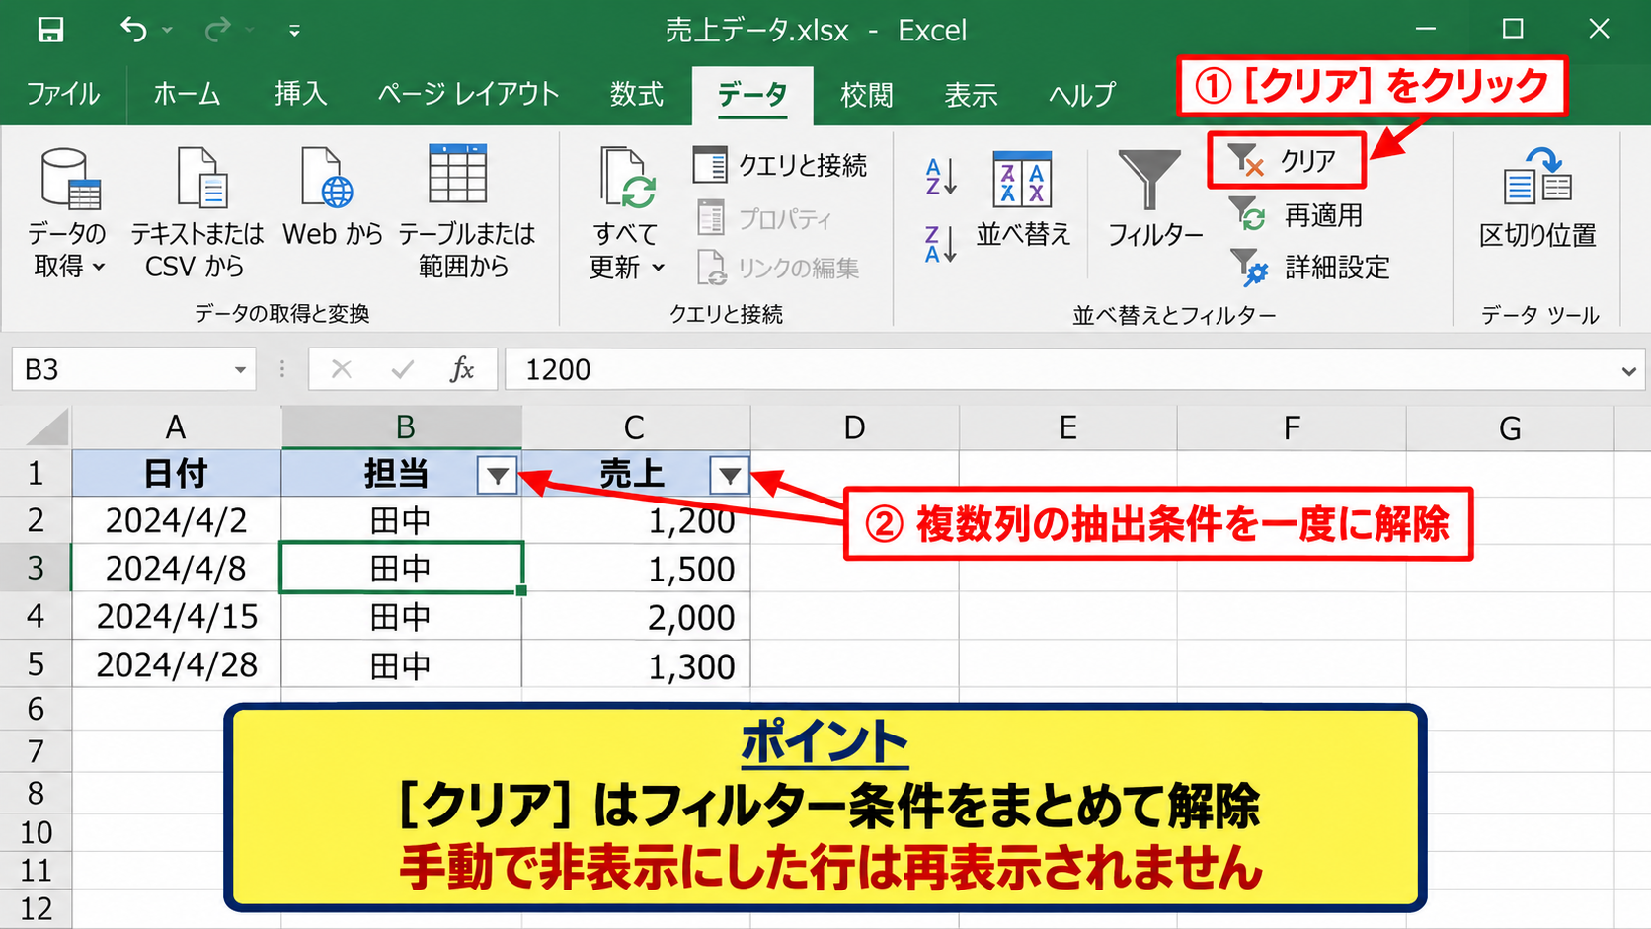1651x929 pixels.
Task: Open クエリと接続 pane
Action: point(780,165)
